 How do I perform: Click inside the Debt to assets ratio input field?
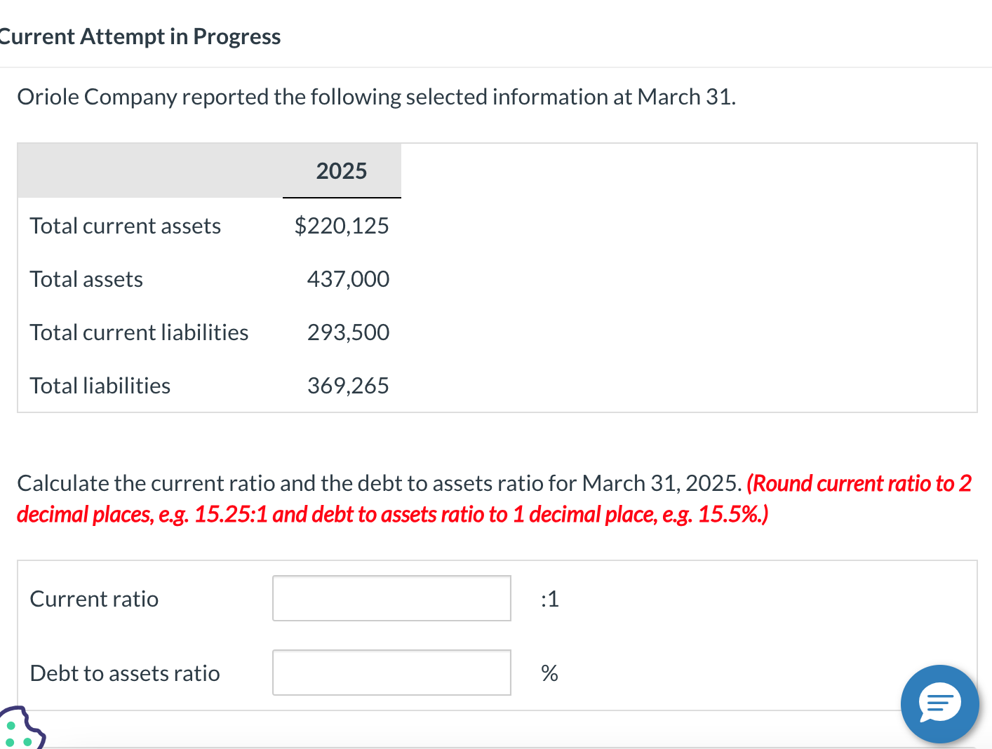point(391,673)
